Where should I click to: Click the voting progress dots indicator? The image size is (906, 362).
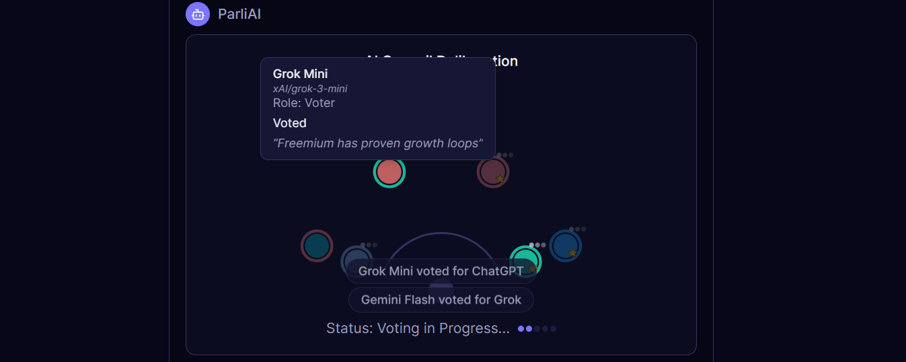[537, 328]
